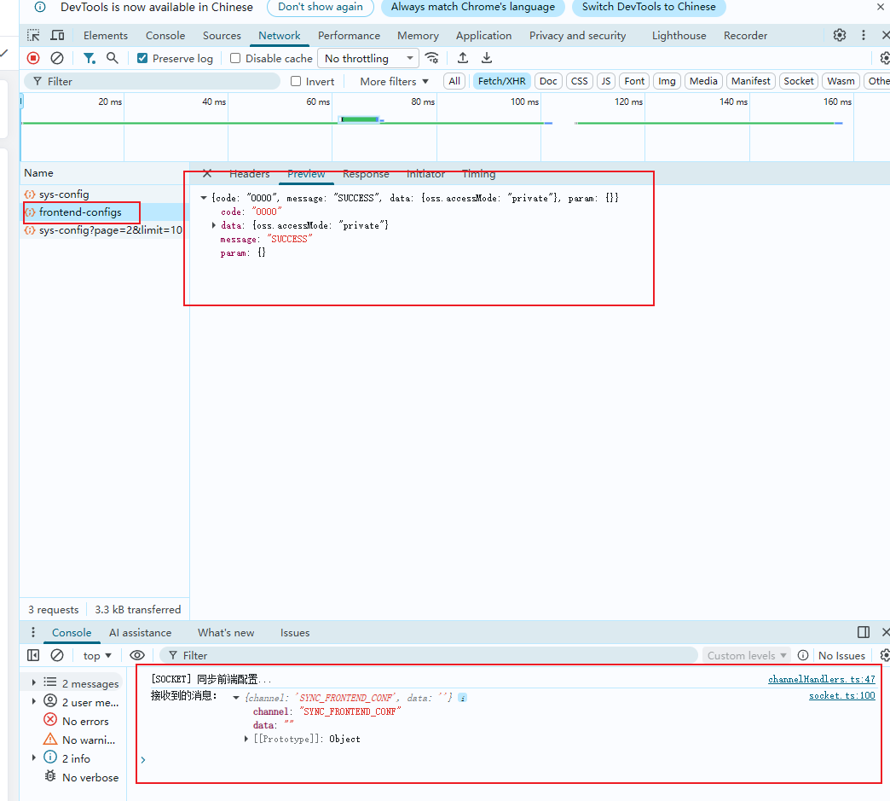Clear the network log

(57, 58)
